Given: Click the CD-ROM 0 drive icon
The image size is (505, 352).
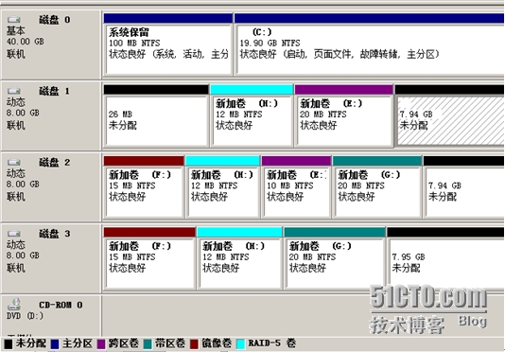Looking at the screenshot, I should [14, 305].
